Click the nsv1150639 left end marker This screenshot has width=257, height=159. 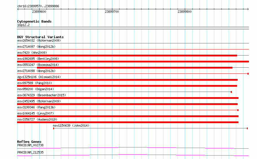point(54,128)
